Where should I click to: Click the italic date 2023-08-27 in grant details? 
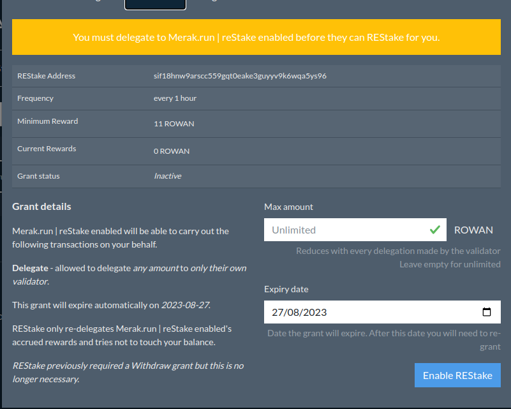(x=186, y=305)
